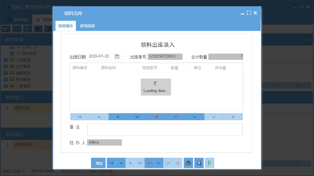
Task: Click the red X to cancel grid editing
Action: [x=233, y=116]
